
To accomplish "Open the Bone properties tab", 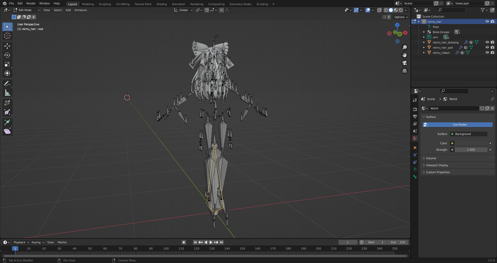I will 415,177.
